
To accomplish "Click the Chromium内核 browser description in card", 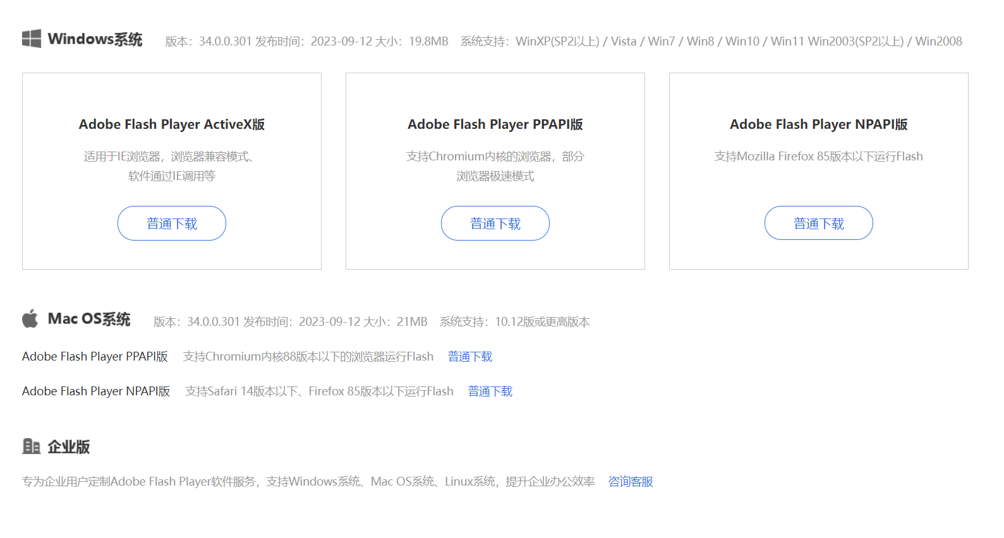I will [495, 166].
